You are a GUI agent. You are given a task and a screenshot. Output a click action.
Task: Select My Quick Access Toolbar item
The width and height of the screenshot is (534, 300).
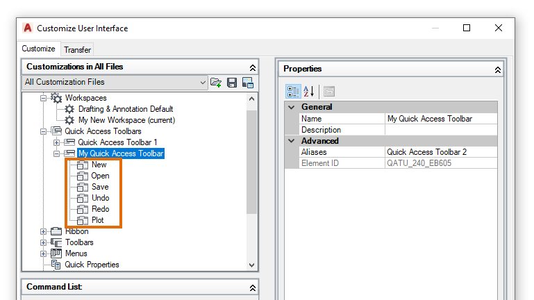pyautogui.click(x=121, y=153)
